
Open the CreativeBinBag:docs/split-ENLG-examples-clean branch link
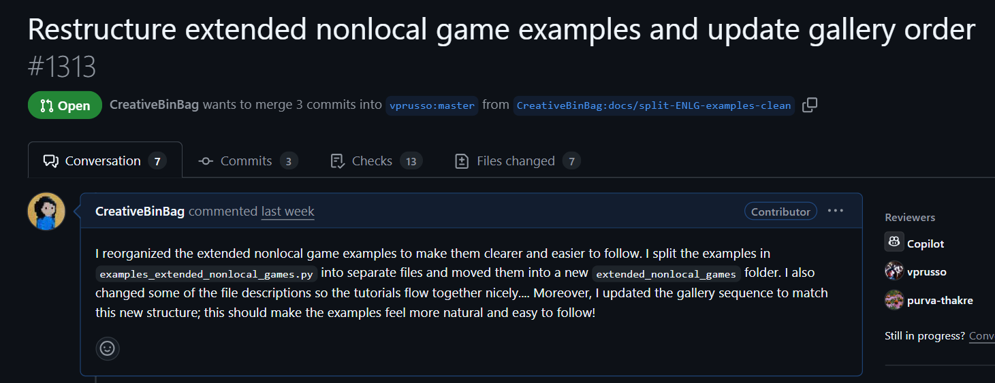pos(654,105)
